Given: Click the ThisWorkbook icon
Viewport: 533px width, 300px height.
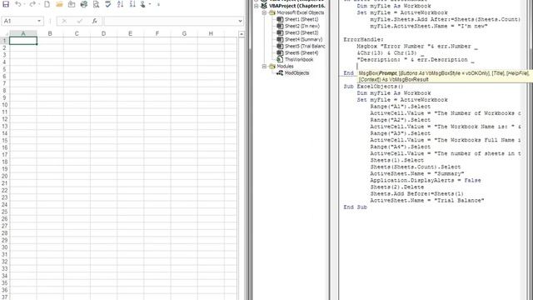Looking at the screenshot, I should click(x=280, y=59).
